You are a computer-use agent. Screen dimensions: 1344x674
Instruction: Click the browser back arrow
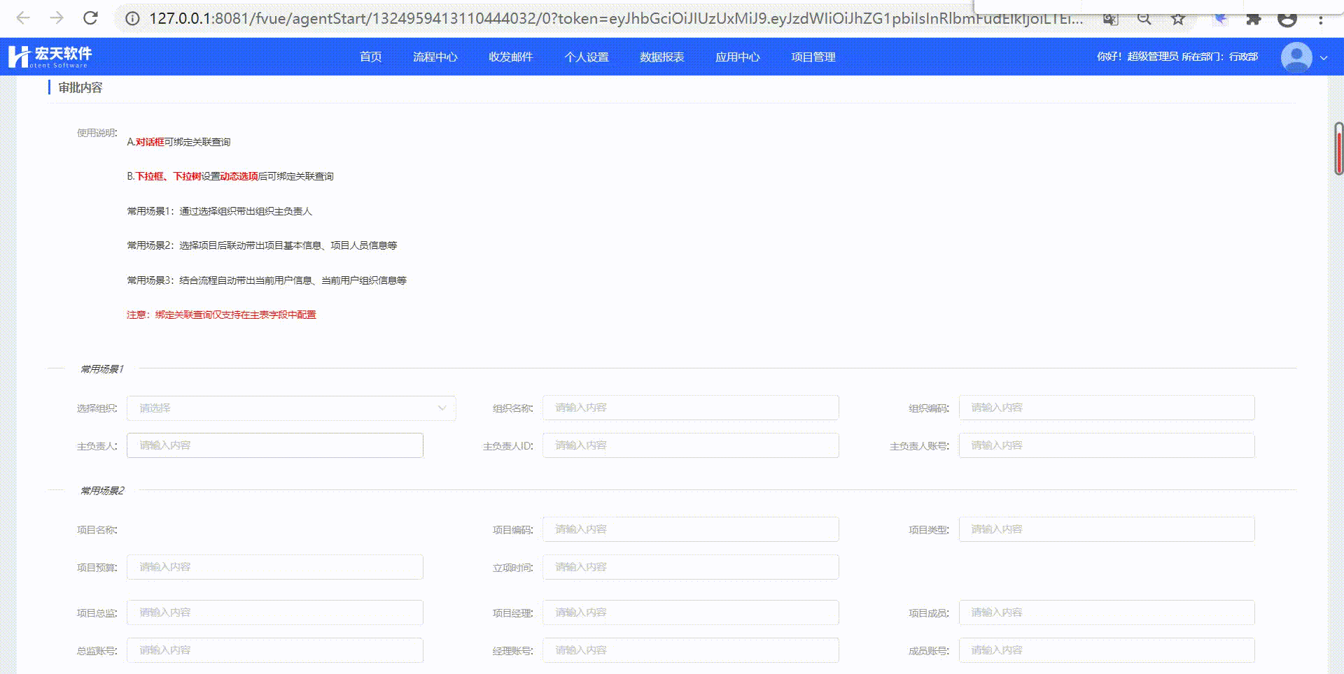23,18
